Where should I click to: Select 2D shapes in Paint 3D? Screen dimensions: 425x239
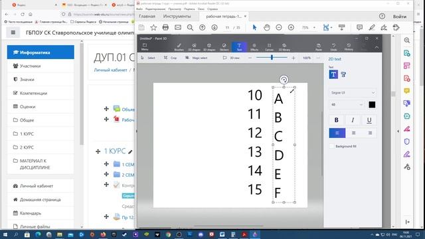[x=194, y=47]
